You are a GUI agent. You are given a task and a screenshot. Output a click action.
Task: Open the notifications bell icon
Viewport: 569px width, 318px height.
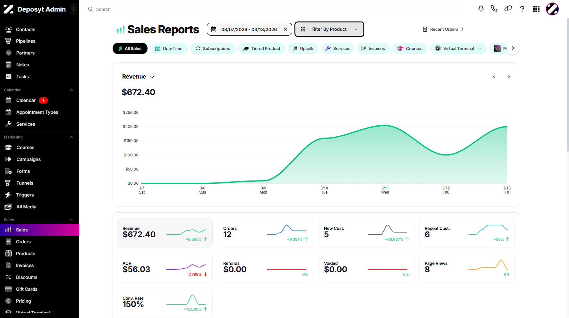(481, 9)
